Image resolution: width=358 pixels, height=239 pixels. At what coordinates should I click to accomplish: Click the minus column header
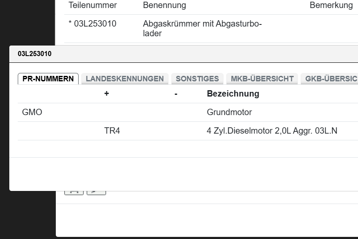tap(176, 94)
